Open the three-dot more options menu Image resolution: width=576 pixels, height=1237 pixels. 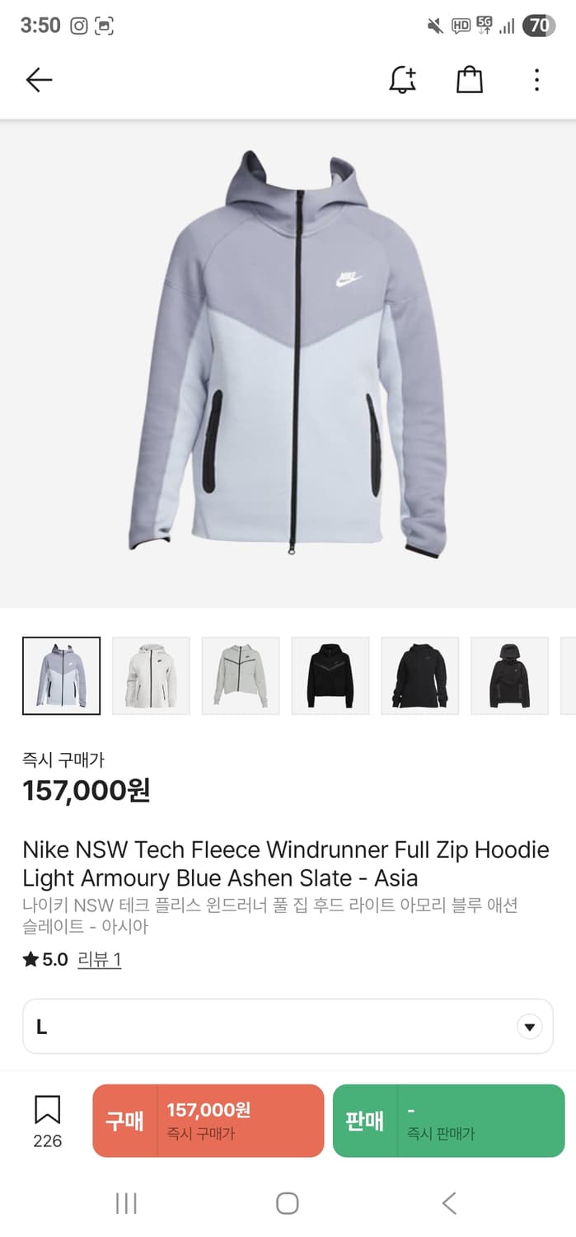[536, 80]
